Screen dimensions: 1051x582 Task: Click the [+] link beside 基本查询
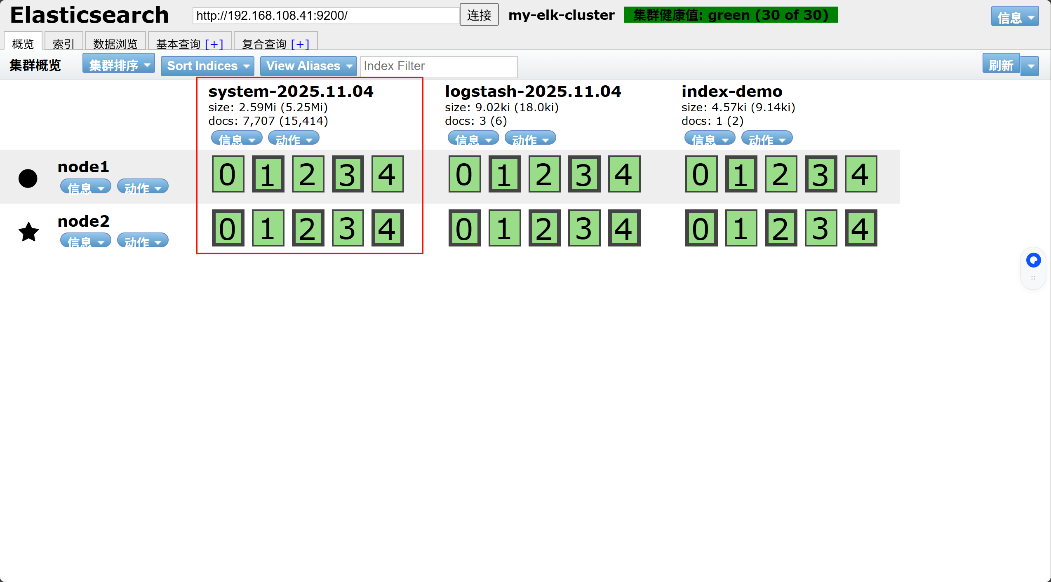[214, 44]
